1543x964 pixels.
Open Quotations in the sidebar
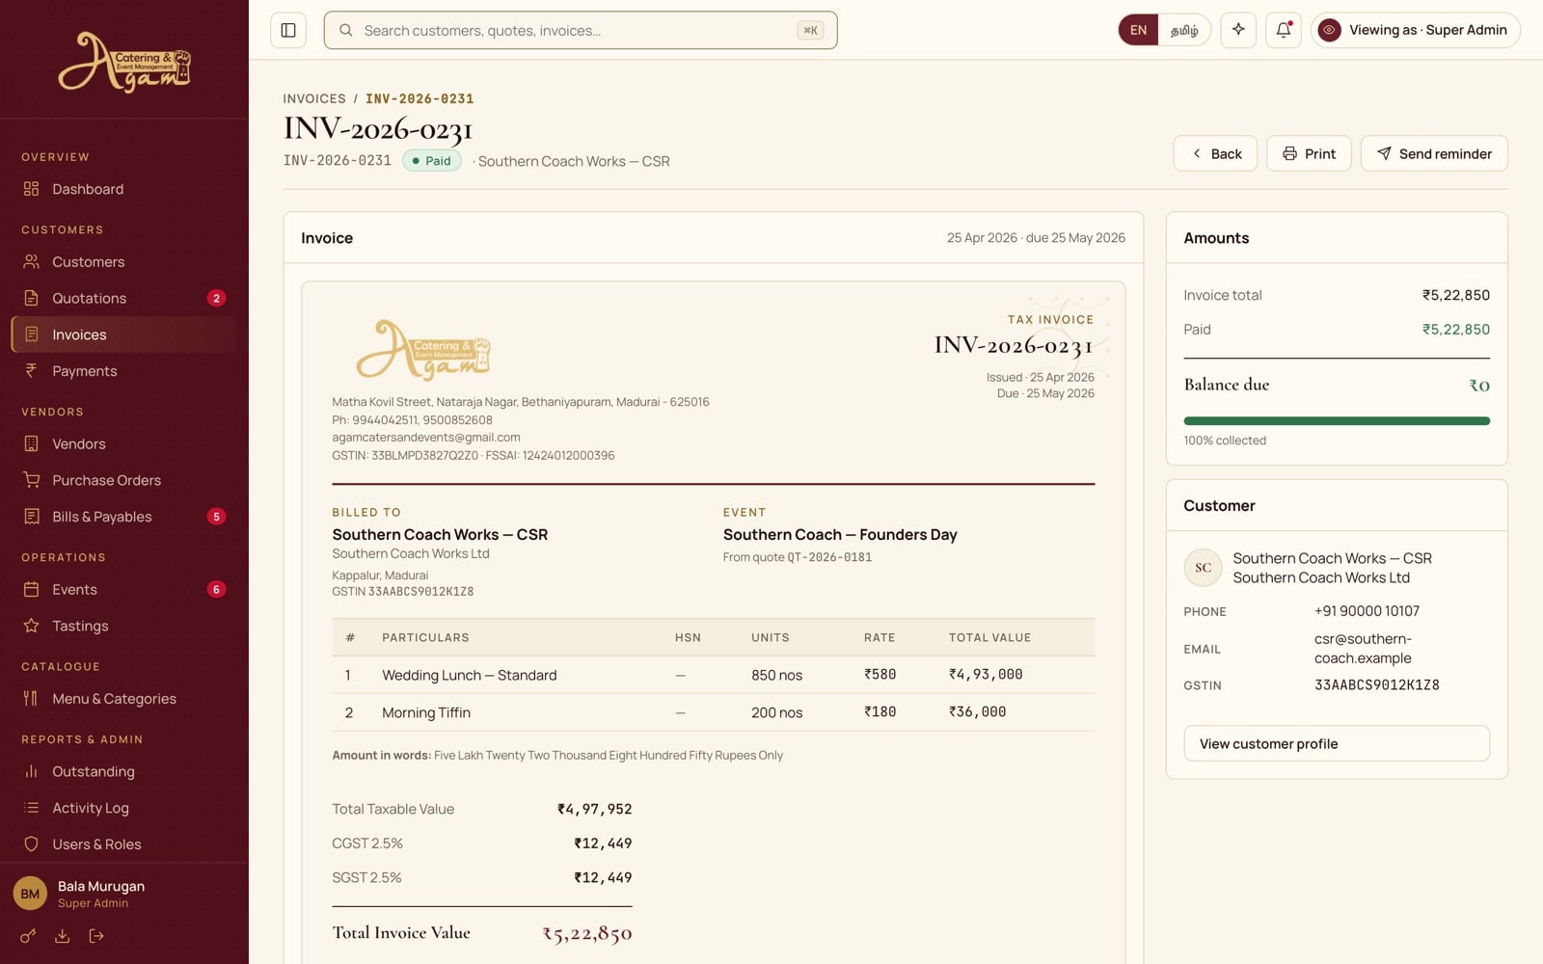(x=124, y=299)
